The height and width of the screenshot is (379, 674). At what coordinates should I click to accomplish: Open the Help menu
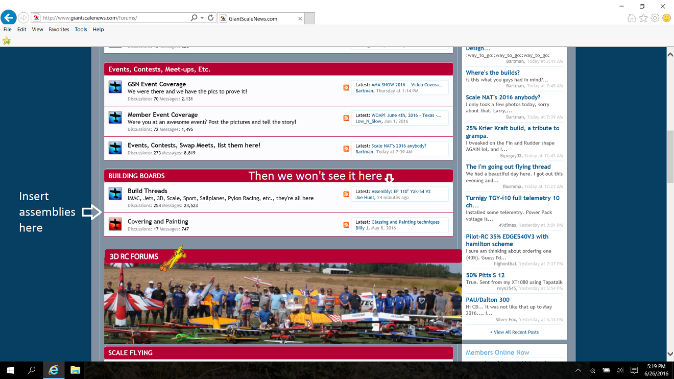[98, 30]
